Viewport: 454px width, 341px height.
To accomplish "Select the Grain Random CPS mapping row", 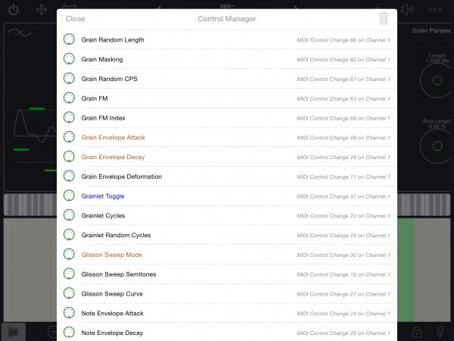I will 227,79.
